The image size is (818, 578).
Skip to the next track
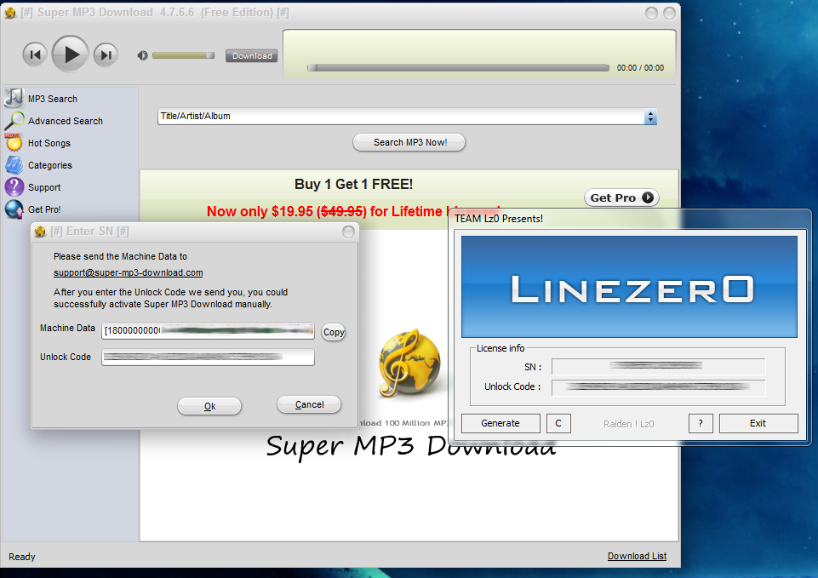pos(106,54)
